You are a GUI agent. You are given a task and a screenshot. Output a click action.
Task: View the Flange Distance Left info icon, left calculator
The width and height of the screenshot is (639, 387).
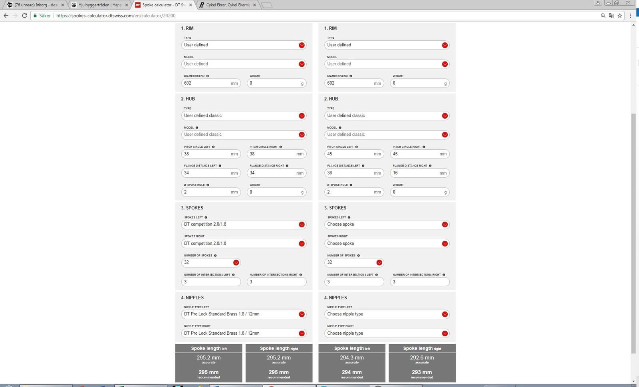click(x=220, y=166)
